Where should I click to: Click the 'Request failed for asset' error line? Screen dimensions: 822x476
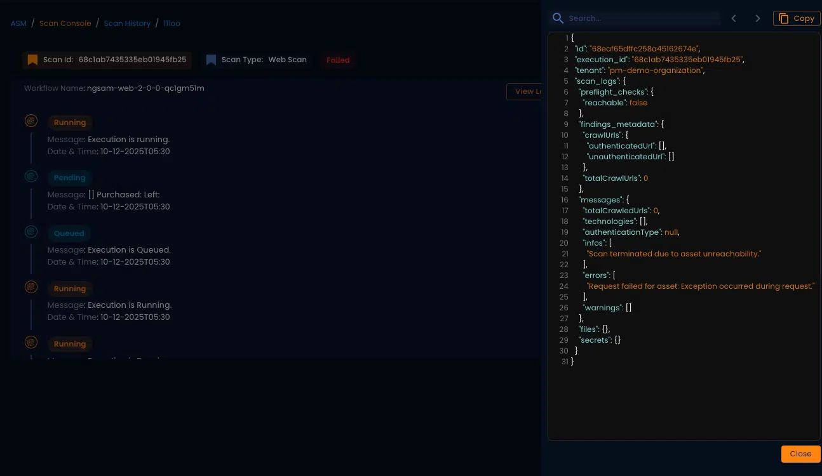701,286
